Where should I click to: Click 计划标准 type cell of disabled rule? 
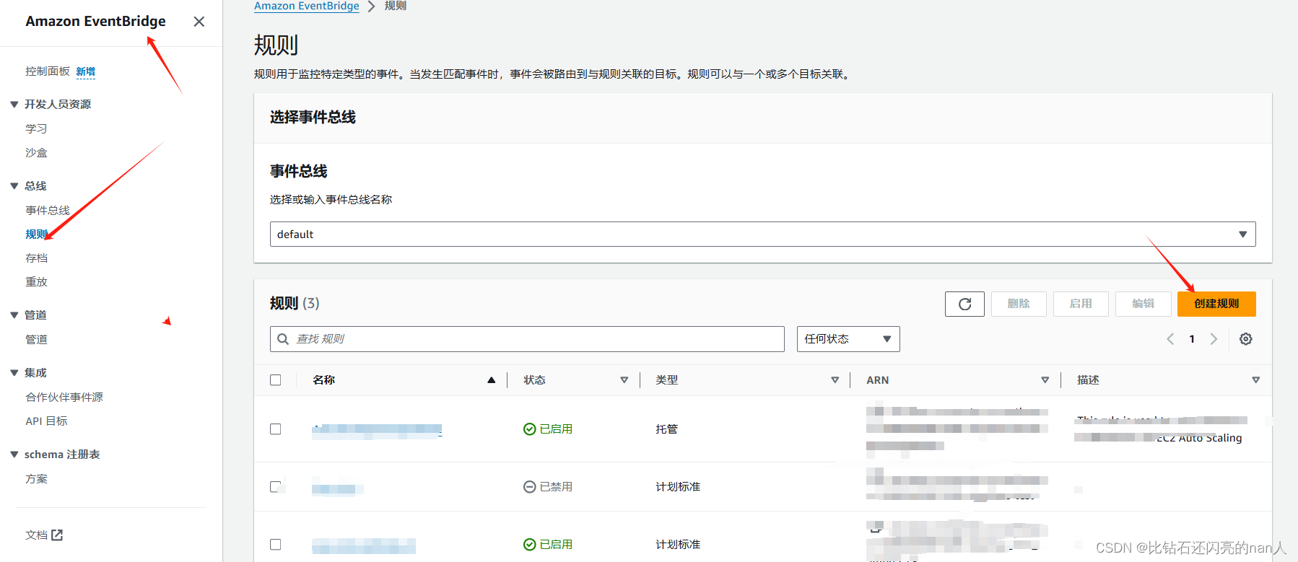[678, 487]
